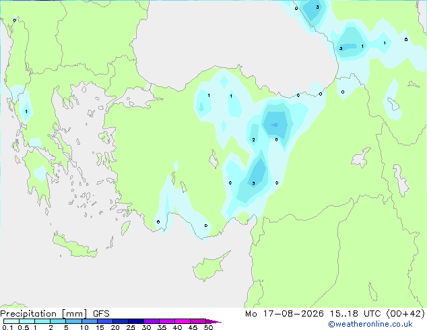The image size is (427, 330).
Task: Pick the 40–45 mm magenta legend swatch
Action: pyautogui.click(x=183, y=321)
